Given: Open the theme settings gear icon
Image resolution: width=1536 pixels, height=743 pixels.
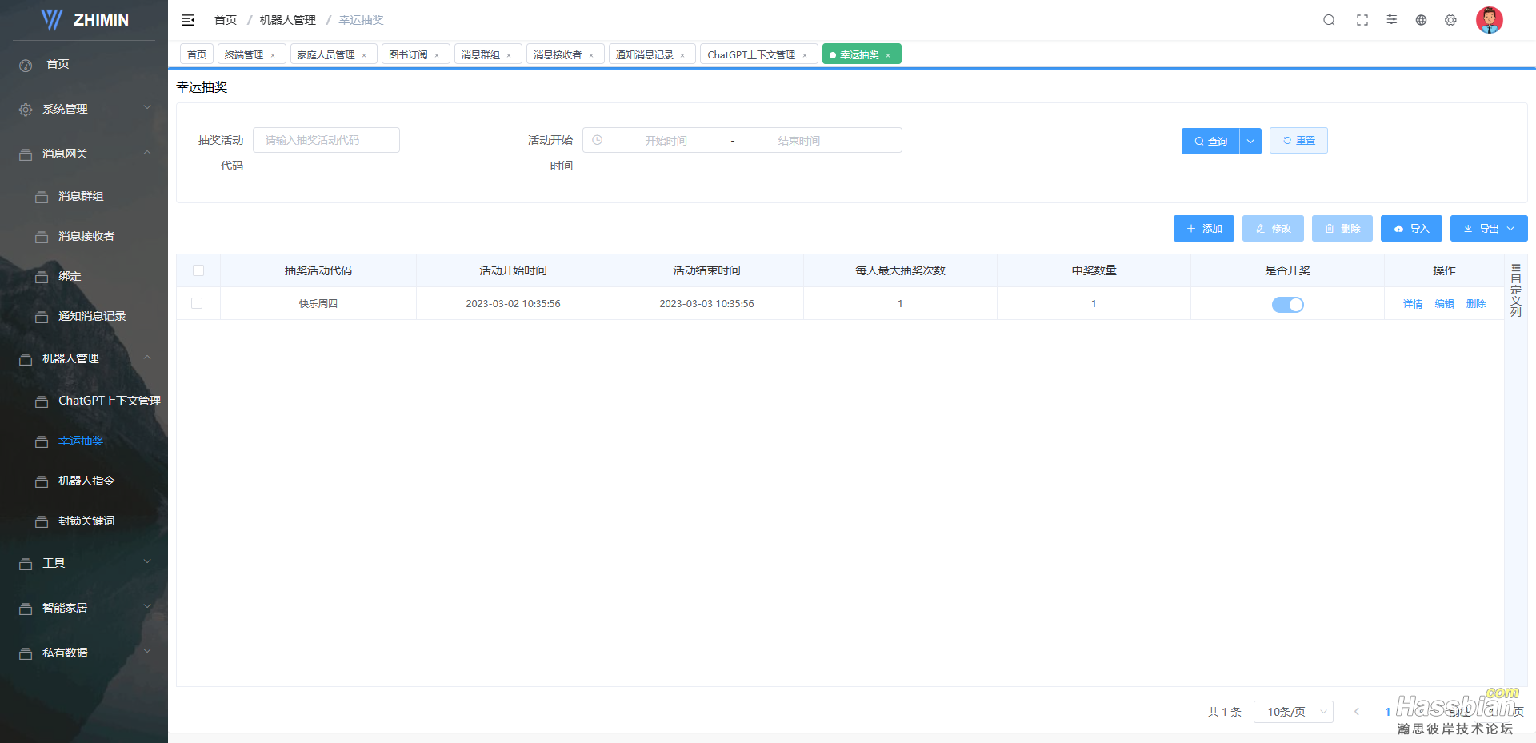Looking at the screenshot, I should [x=1450, y=20].
